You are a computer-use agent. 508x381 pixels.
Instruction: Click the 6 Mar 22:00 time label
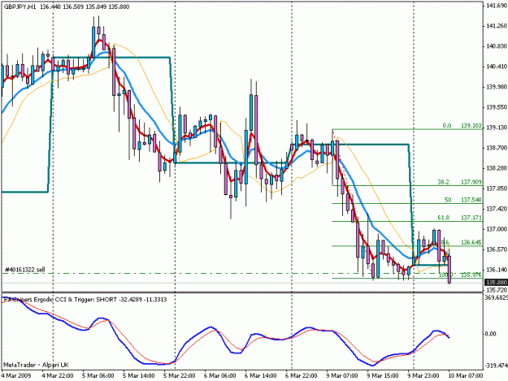302,375
